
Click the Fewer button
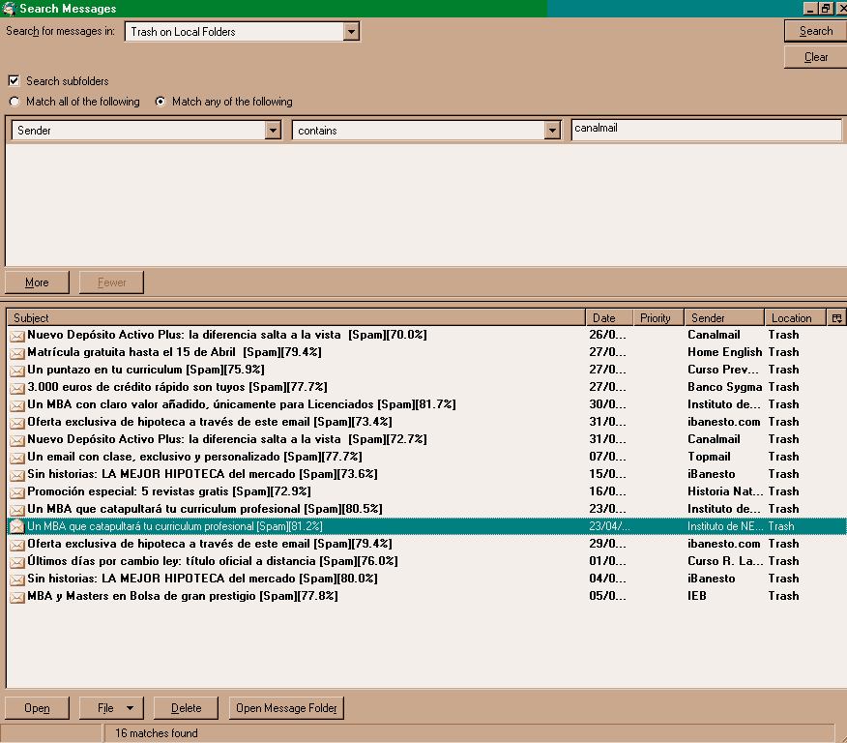(112, 282)
